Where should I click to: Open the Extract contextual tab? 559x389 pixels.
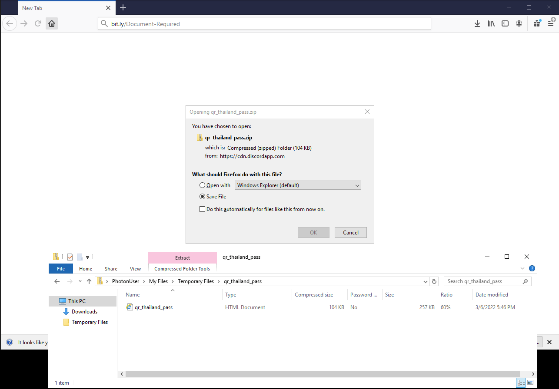[183, 257]
